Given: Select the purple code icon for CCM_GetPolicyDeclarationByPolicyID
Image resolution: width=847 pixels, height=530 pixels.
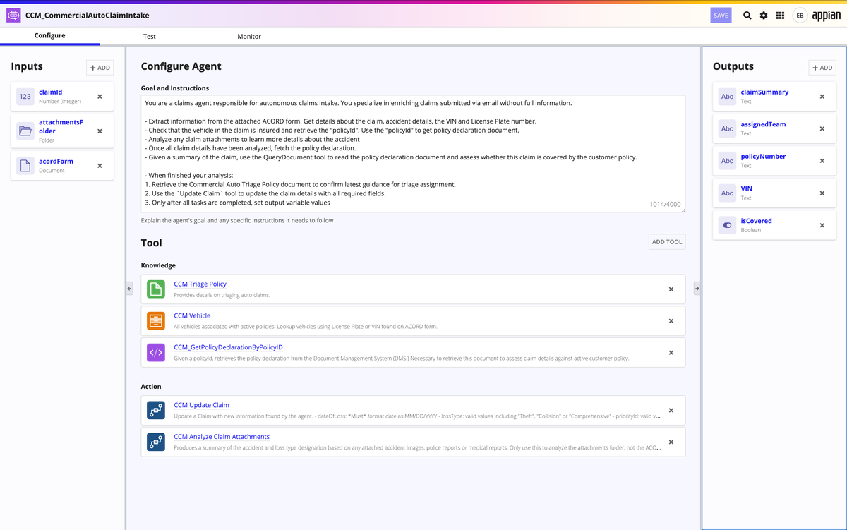Looking at the screenshot, I should tap(156, 352).
